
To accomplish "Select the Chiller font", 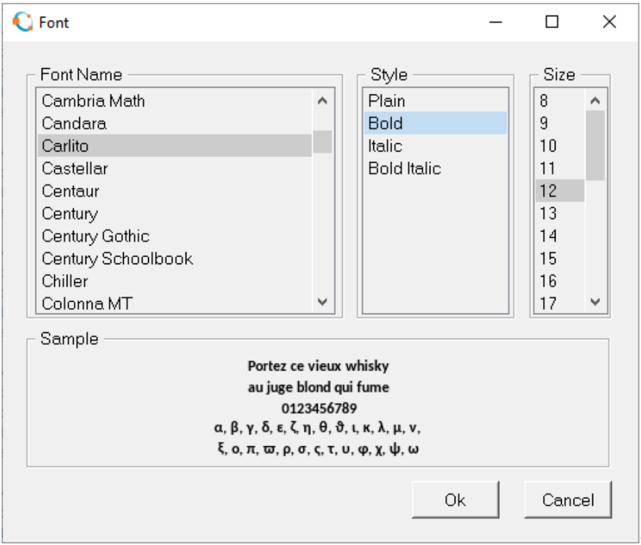I will tap(175, 281).
